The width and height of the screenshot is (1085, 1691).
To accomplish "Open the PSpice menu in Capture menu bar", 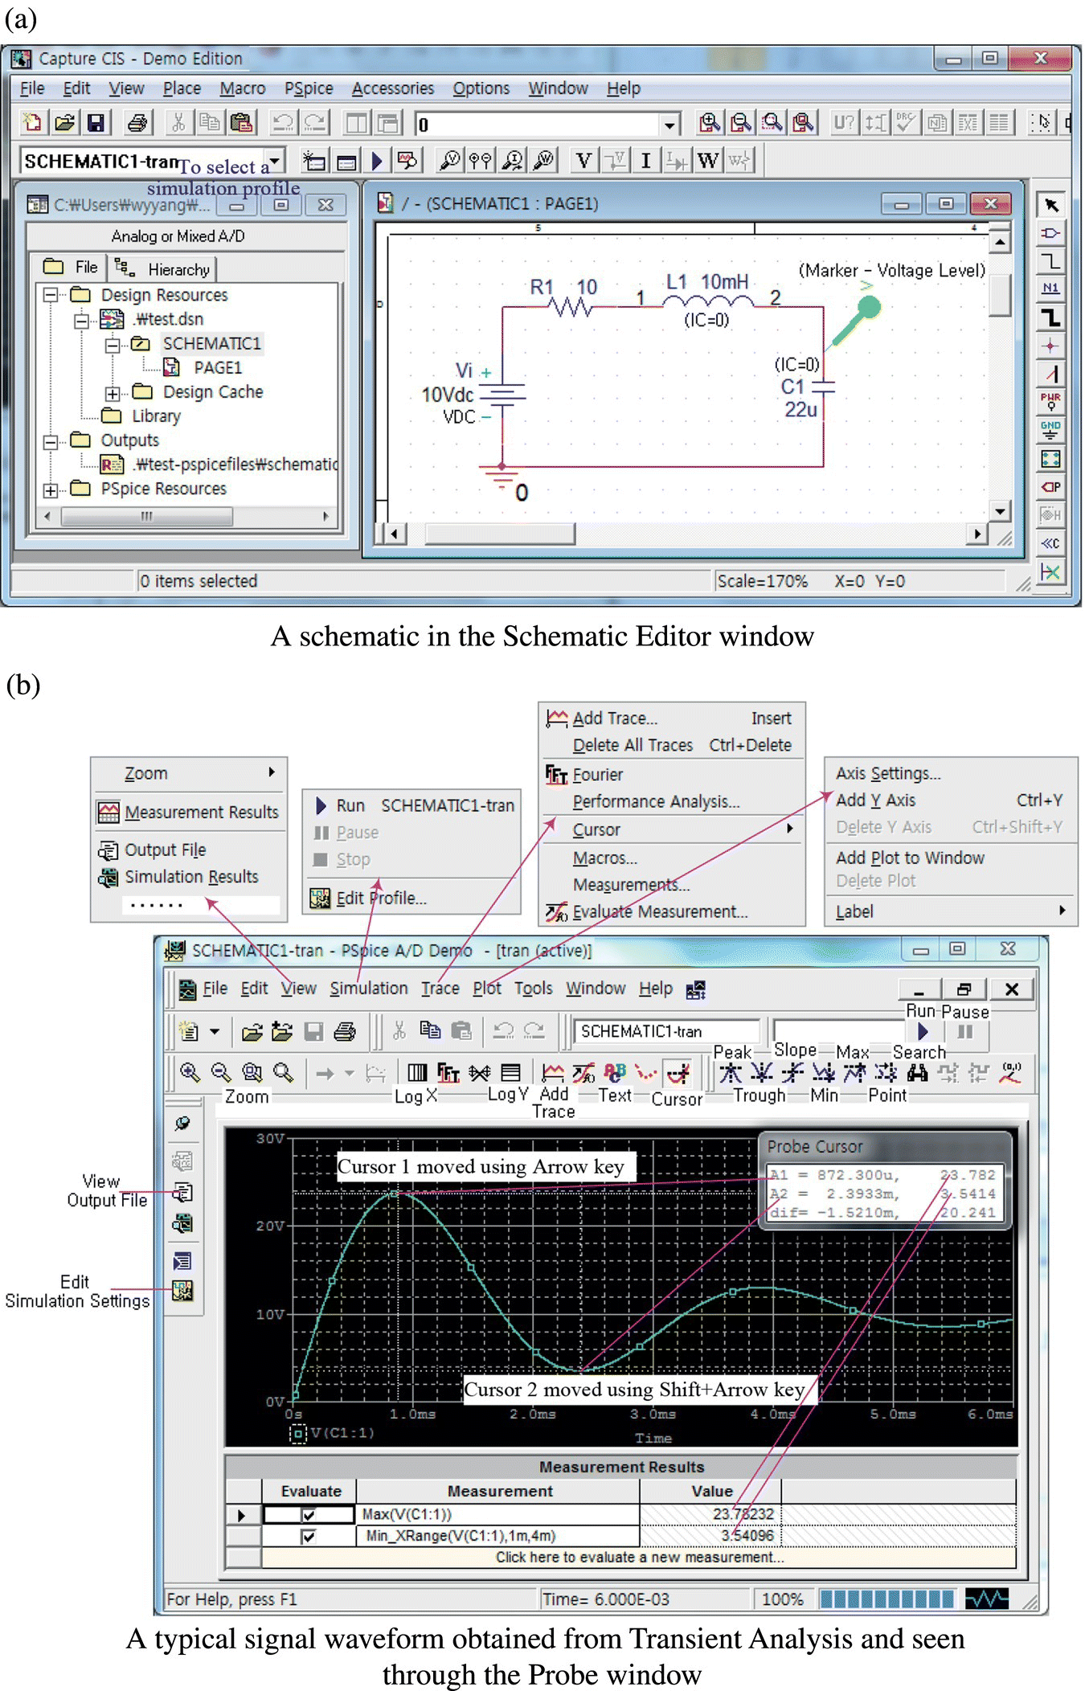I will click(x=308, y=88).
